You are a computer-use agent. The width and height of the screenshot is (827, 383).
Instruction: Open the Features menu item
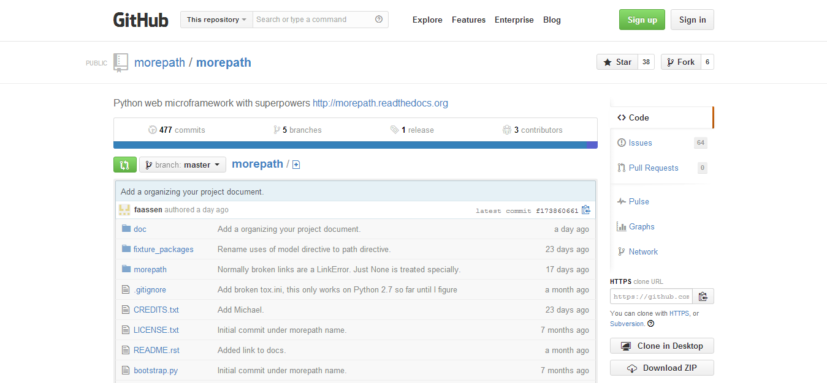(x=469, y=20)
